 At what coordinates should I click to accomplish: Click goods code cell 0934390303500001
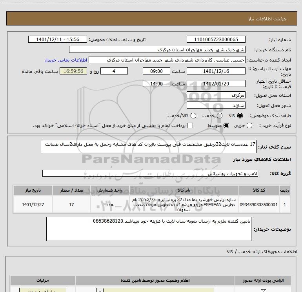[x=259, y=205]
